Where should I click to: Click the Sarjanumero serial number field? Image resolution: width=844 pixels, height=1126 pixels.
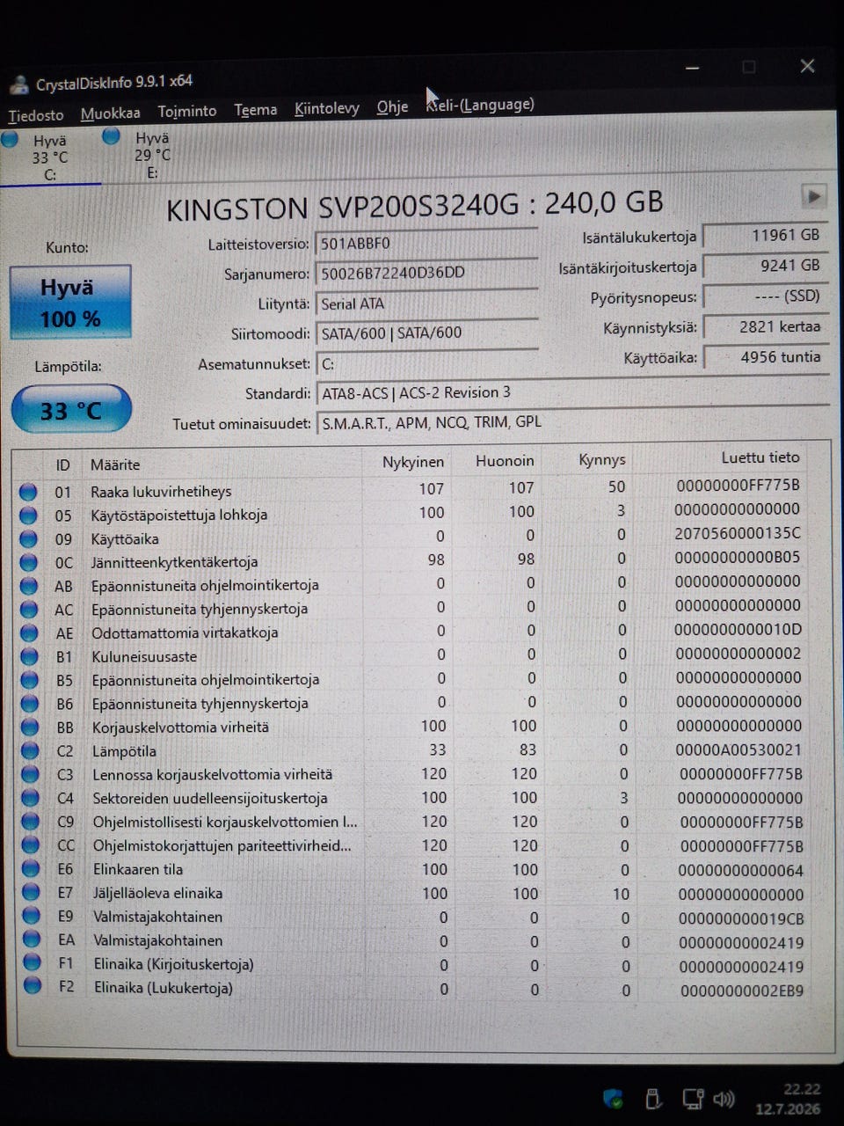point(426,273)
